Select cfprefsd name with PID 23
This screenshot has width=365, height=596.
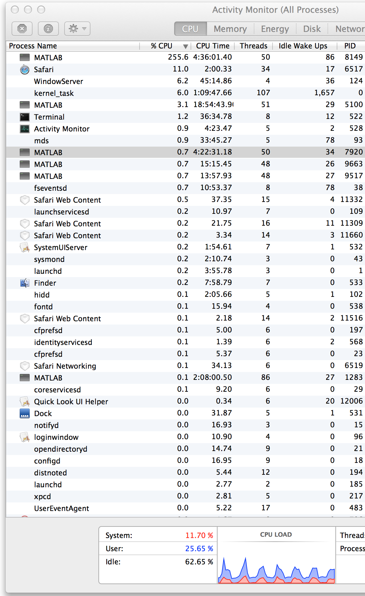(x=48, y=354)
